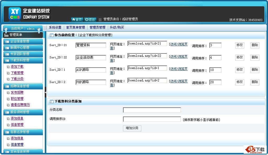268x155 pixels.
Task: Expand the 新闻中心管理 sidebar section
Action: [23, 48]
